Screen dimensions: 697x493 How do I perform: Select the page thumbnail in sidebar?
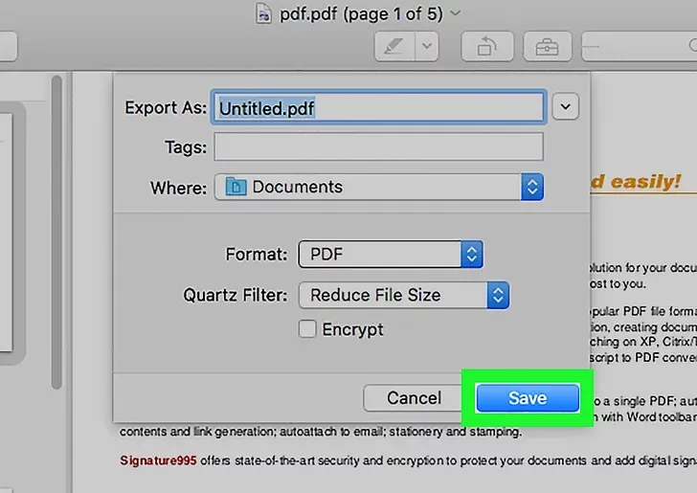pos(6,233)
